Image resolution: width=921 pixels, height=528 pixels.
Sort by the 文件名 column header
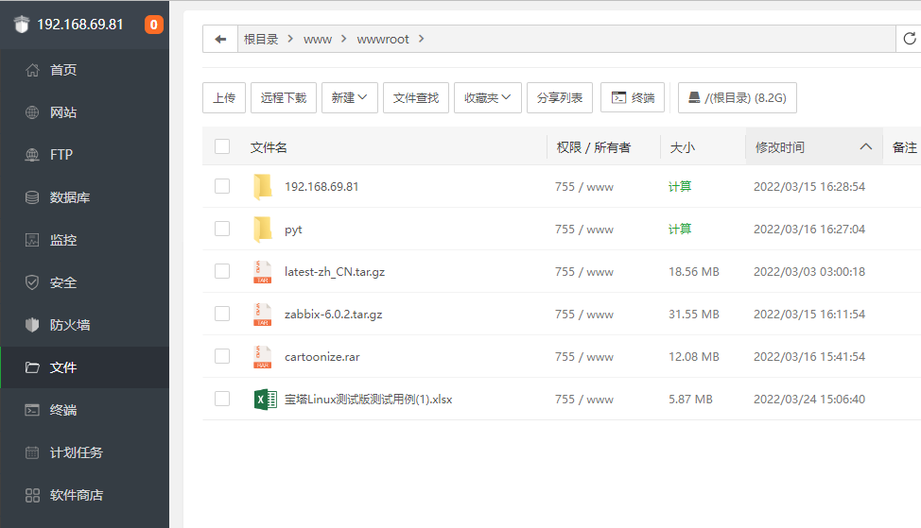(269, 147)
